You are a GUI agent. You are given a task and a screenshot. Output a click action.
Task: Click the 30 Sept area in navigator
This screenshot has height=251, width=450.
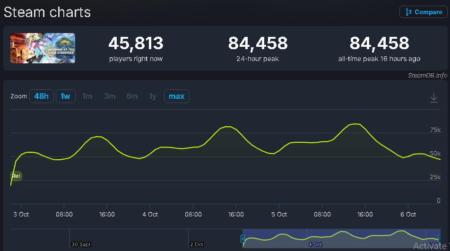tap(81, 244)
